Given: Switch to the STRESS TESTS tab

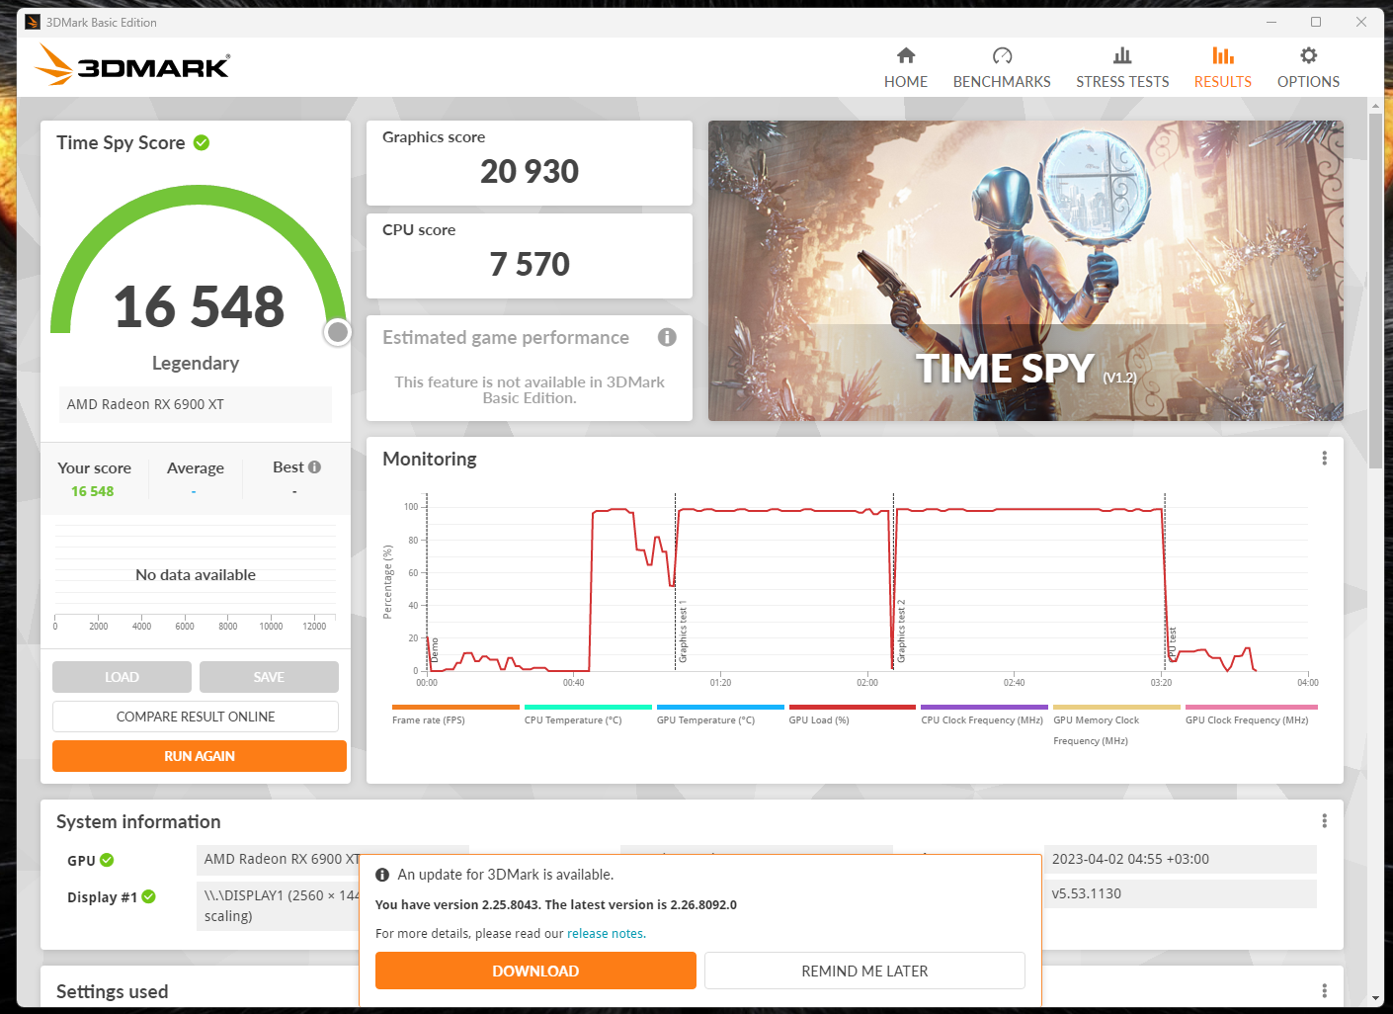Looking at the screenshot, I should coord(1122,82).
